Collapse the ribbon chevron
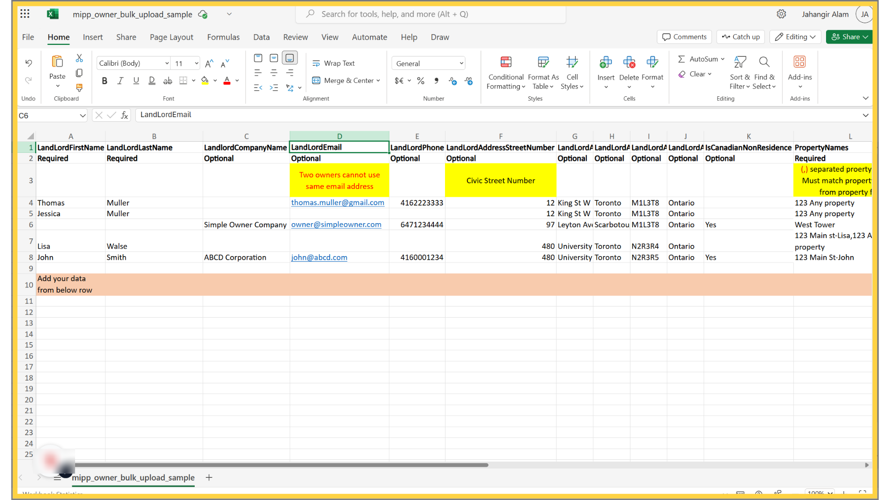 tap(865, 98)
